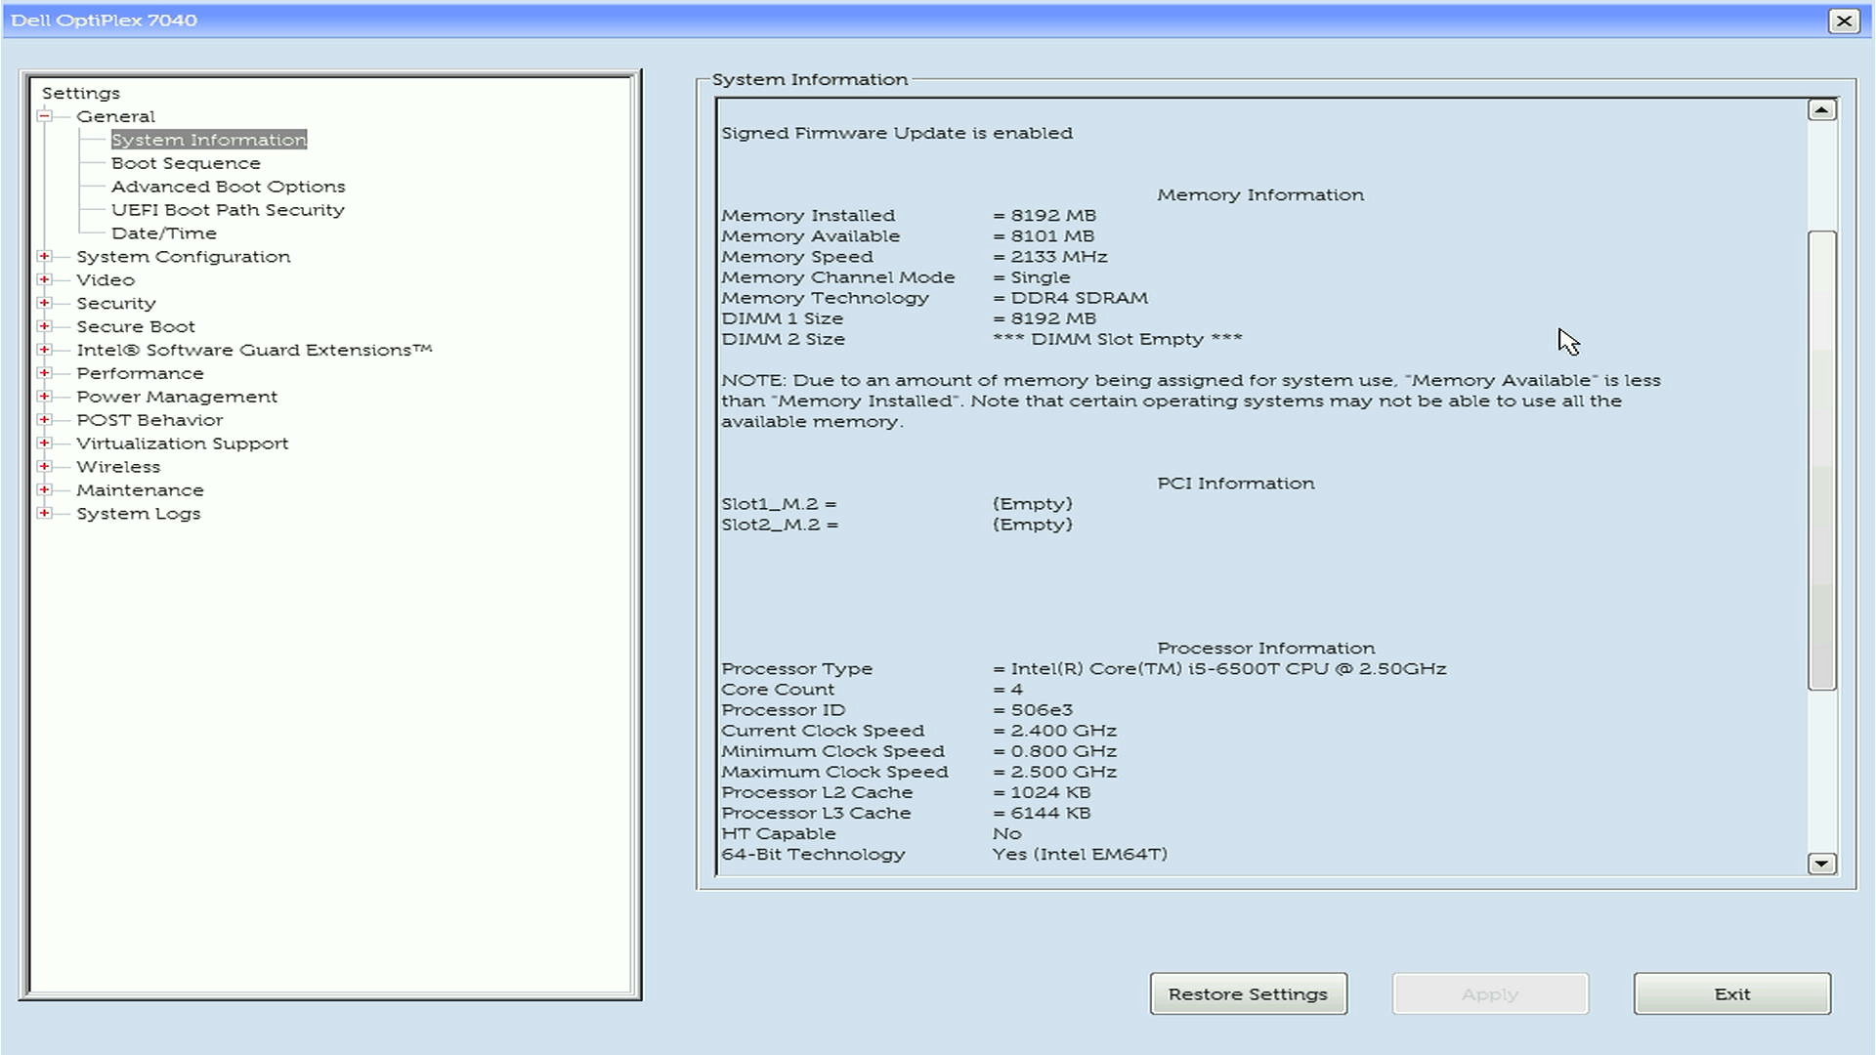The image size is (1876, 1055).
Task: Select the System Configuration label
Action: pos(183,257)
